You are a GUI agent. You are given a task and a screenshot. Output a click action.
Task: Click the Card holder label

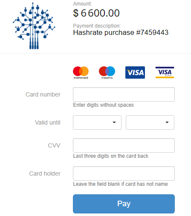click(x=45, y=173)
